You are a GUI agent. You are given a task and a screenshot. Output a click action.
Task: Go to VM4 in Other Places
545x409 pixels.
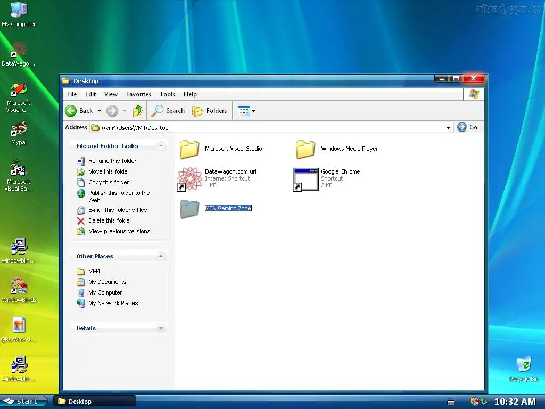tap(88, 271)
